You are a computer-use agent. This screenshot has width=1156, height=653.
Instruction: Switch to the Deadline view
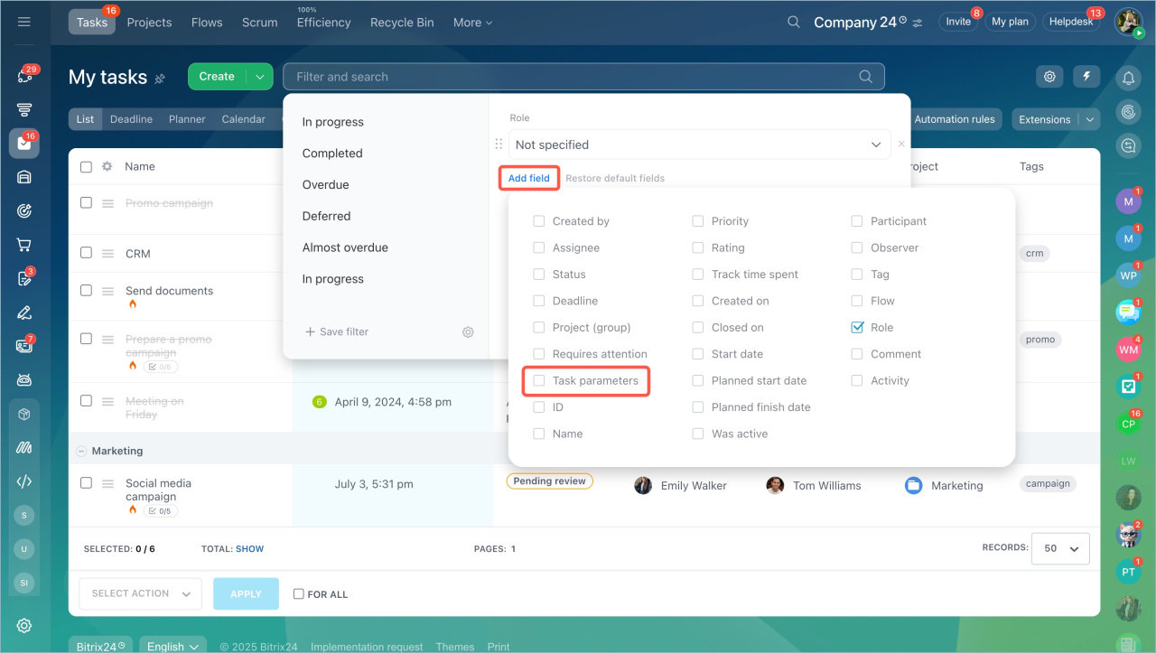131,119
